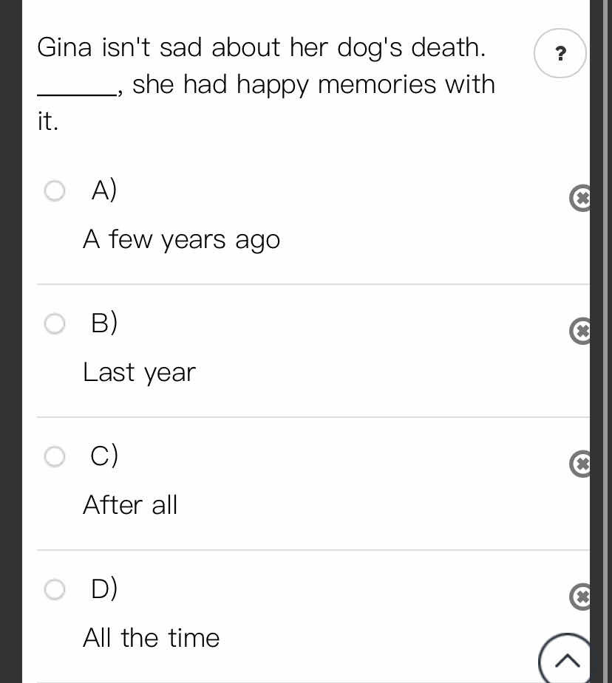Viewport: 612px width, 683px height.
Task: Choose the answer text 'Last year'
Action: click(139, 373)
